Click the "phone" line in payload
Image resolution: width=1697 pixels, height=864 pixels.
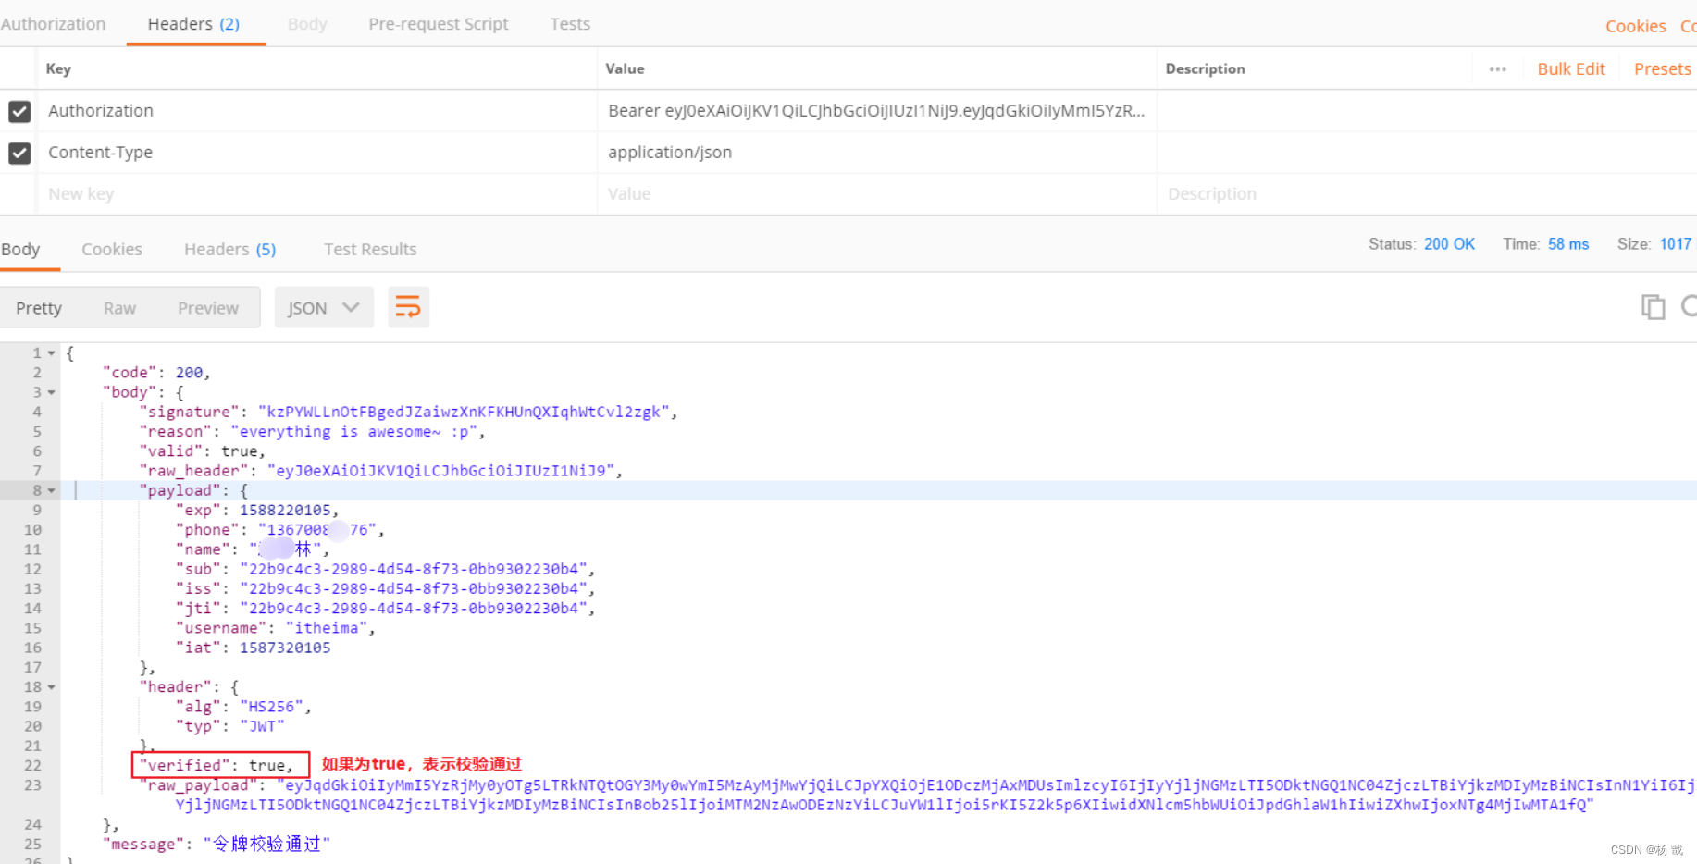click(x=279, y=530)
